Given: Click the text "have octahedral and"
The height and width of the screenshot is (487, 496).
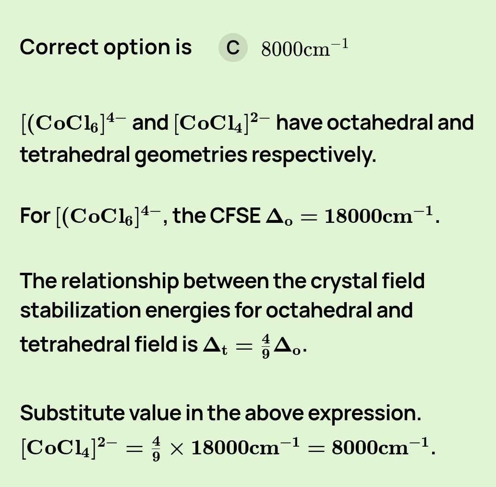Looking at the screenshot, I should coord(375,122).
